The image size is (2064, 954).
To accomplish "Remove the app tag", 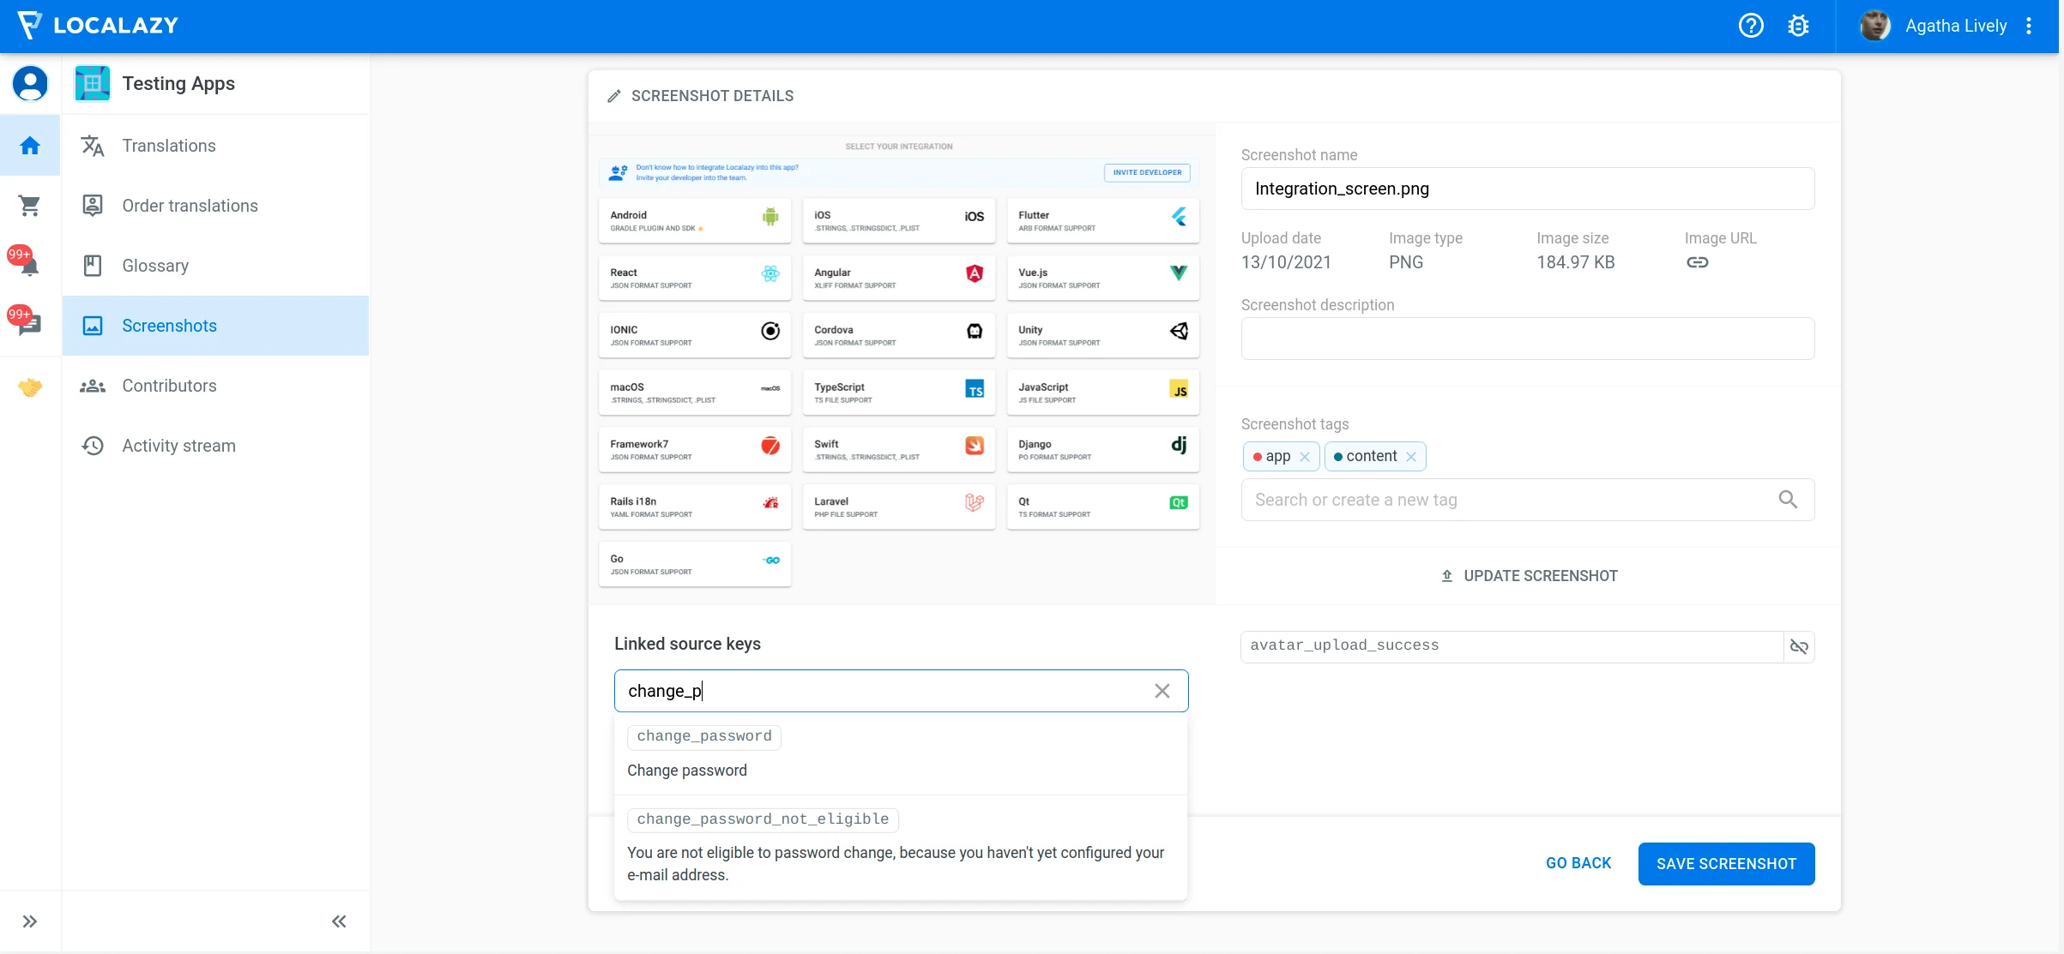I will [1306, 457].
